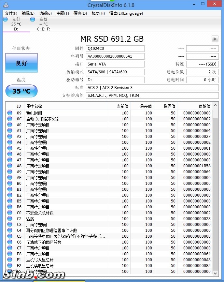Open the 文件(F) menu

point(11,13)
